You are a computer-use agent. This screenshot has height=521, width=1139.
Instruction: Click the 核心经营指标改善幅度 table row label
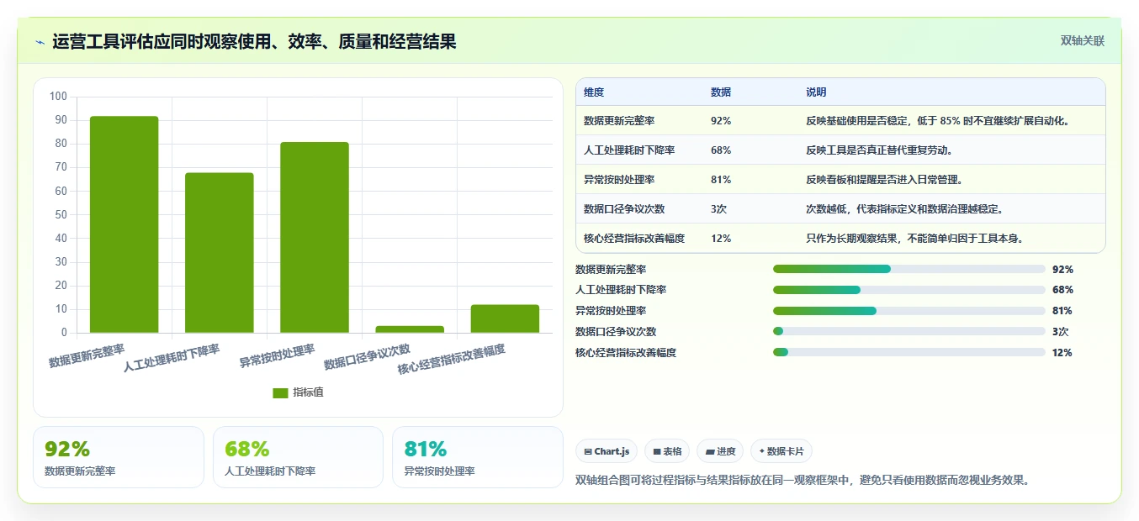[x=634, y=239]
